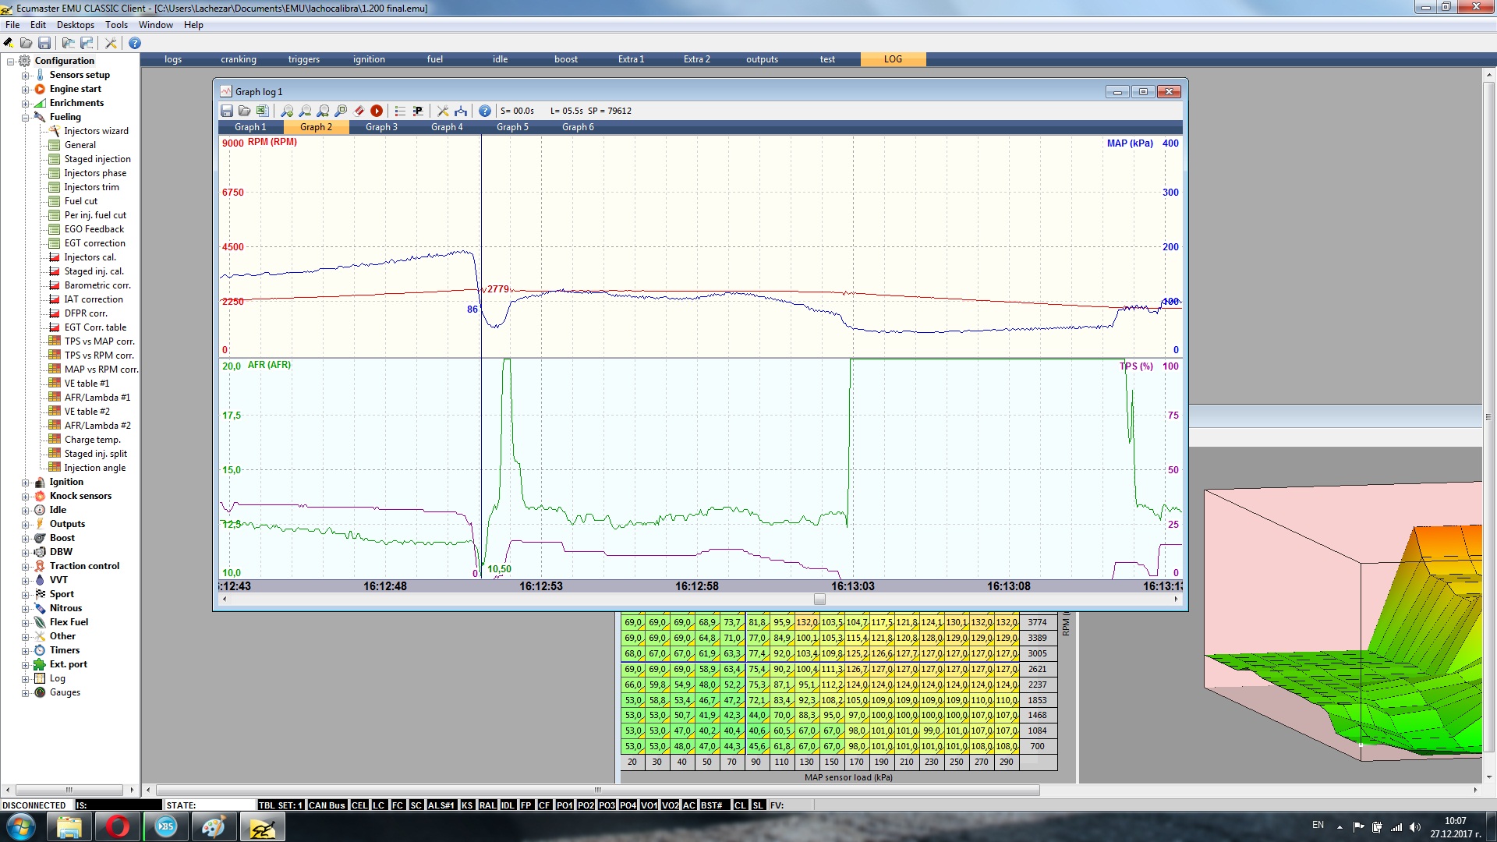This screenshot has width=1497, height=842.
Task: Open graph log settings wrench icon
Action: tap(443, 111)
